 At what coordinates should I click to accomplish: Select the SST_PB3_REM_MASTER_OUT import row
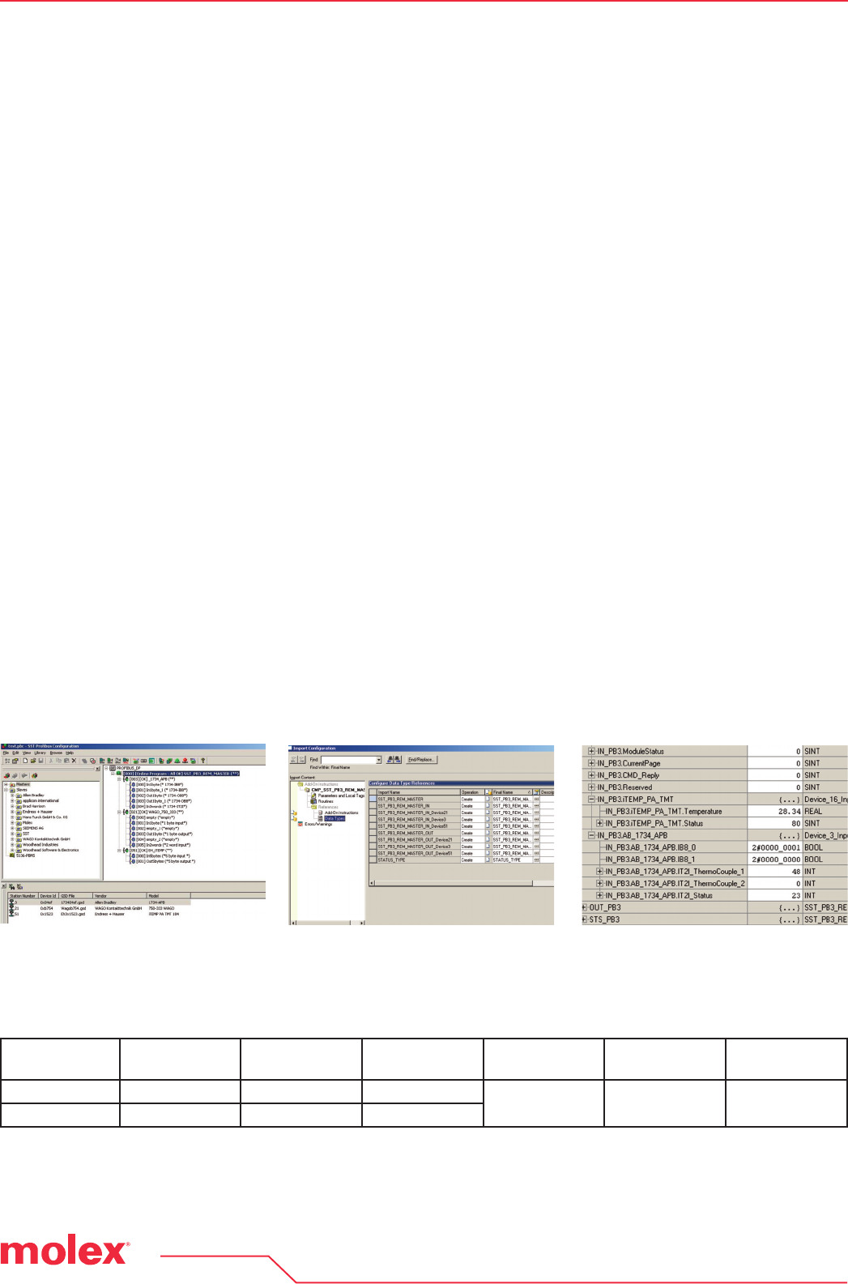(418, 833)
